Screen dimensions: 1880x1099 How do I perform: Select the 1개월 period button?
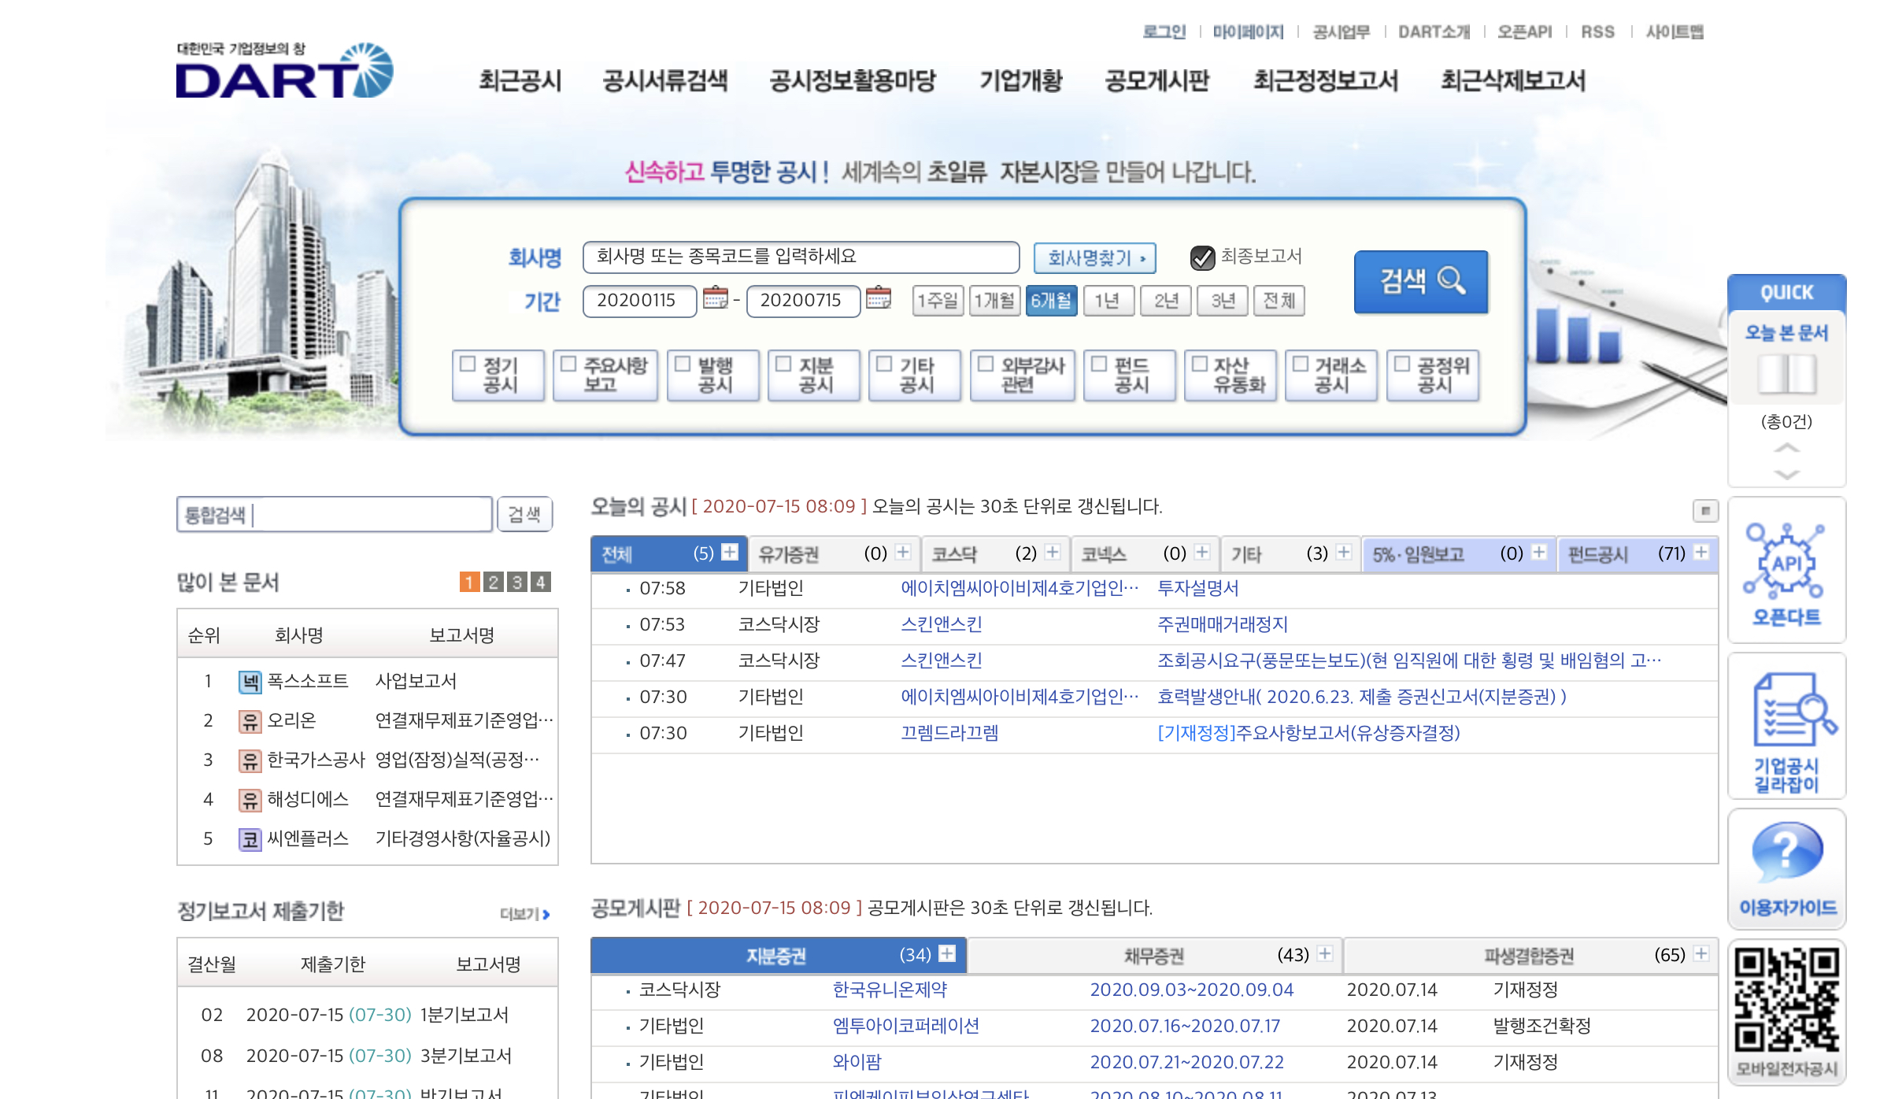(x=994, y=300)
